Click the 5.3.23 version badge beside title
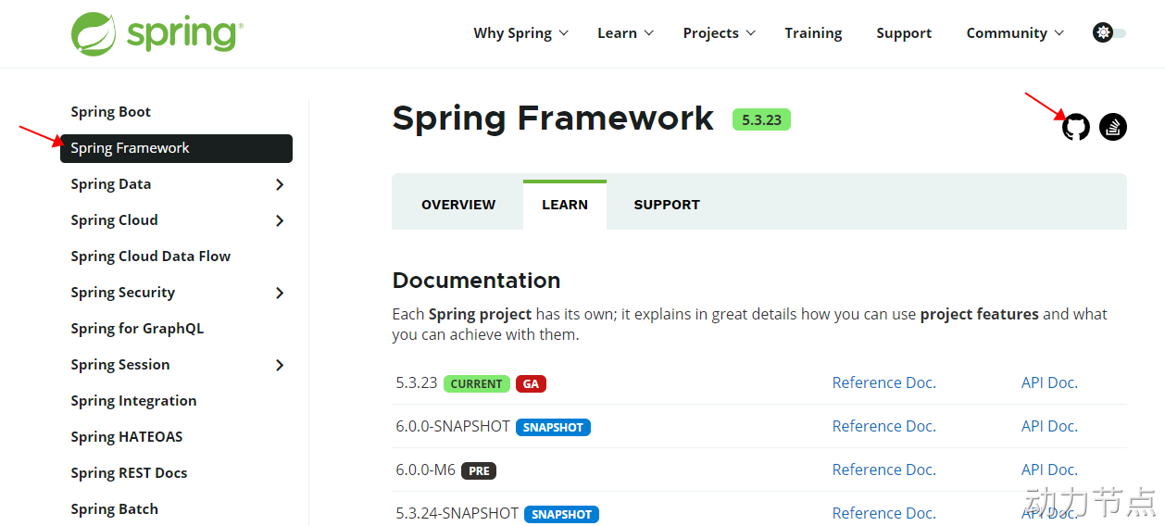 pos(761,120)
